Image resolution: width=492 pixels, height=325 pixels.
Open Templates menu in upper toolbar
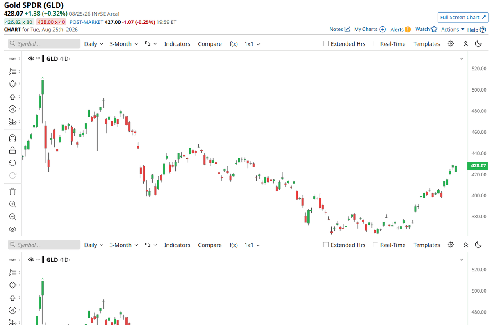(426, 44)
